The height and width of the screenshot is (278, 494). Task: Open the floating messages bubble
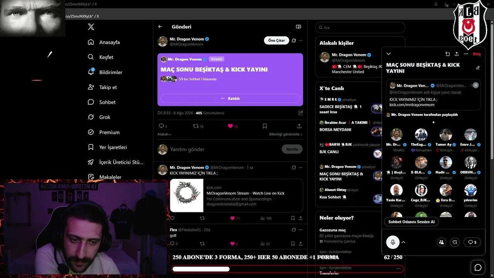478,268
